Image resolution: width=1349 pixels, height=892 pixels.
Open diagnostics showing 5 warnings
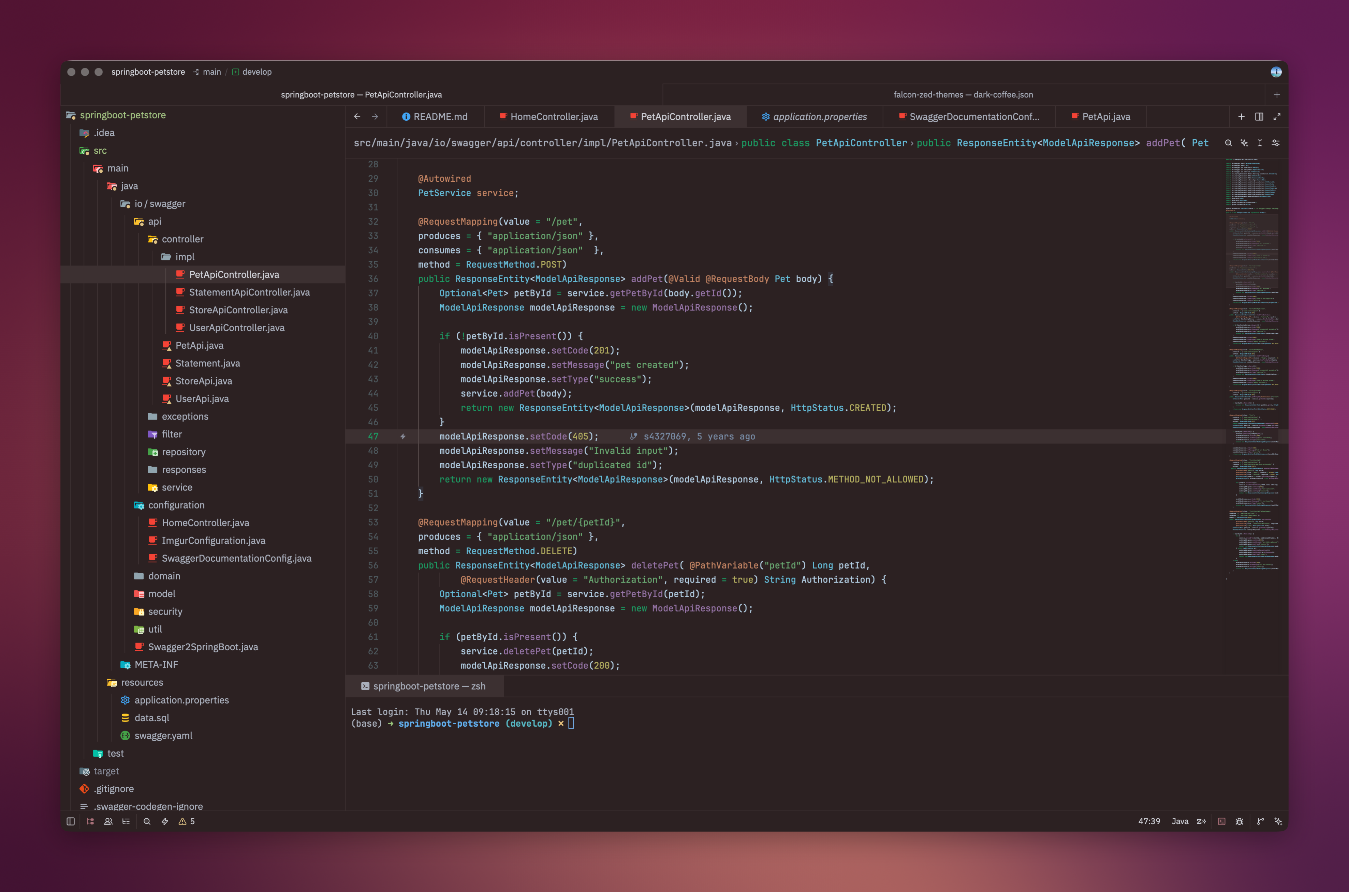point(187,821)
